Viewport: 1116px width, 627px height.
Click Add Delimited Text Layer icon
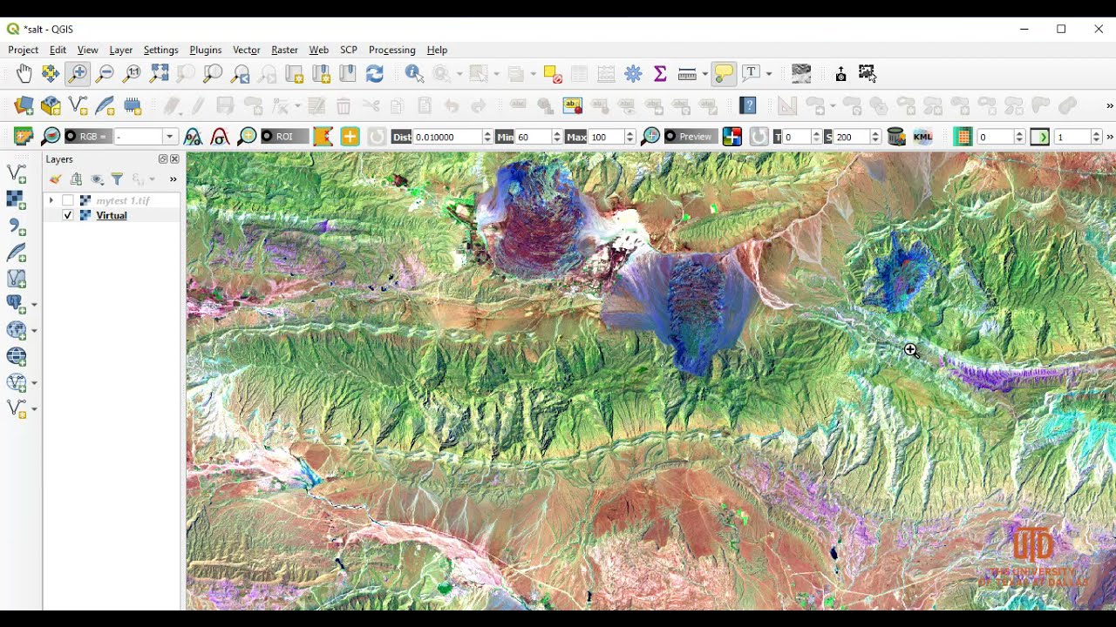[17, 226]
